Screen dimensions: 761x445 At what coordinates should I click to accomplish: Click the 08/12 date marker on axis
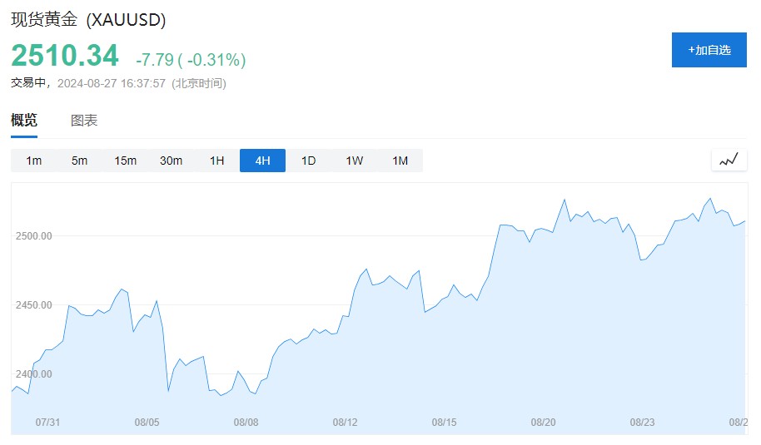[x=345, y=423]
